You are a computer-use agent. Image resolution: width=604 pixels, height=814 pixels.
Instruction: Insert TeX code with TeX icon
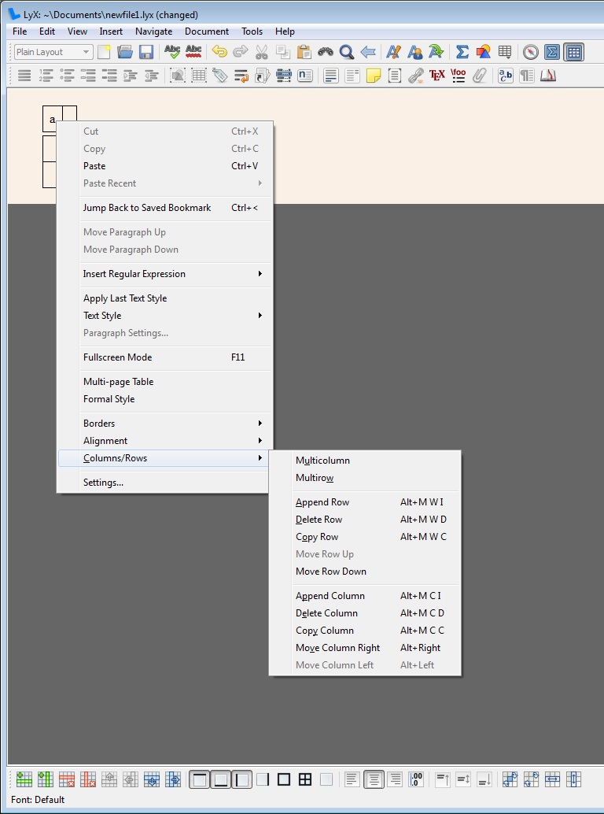(x=437, y=76)
